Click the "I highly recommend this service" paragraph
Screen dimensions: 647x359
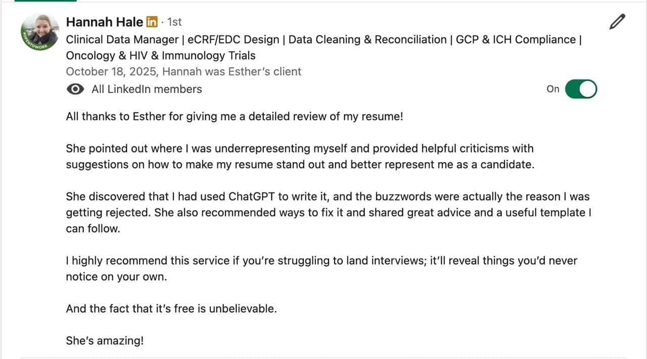(x=321, y=269)
